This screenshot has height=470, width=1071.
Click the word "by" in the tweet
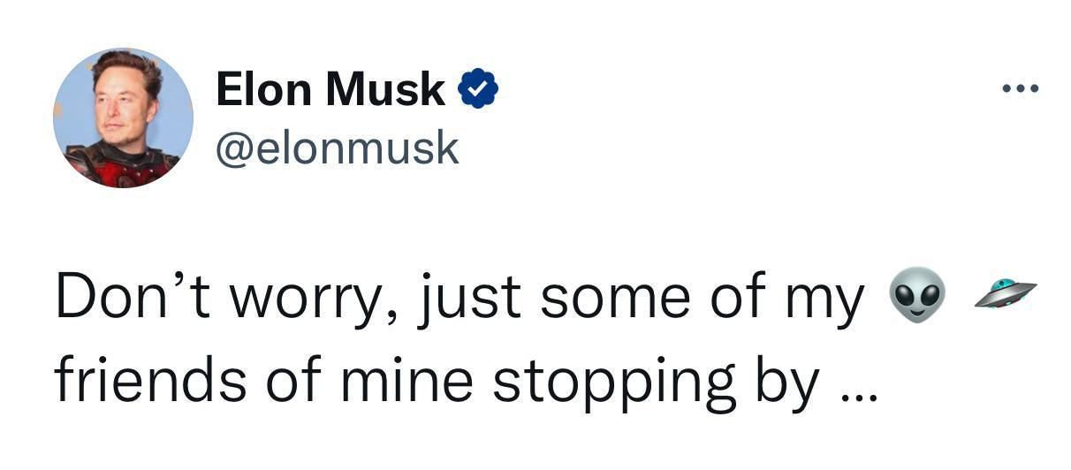(792, 383)
